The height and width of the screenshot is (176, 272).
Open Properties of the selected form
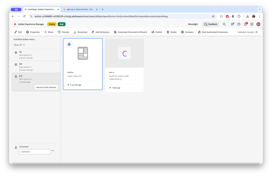[x=33, y=32]
